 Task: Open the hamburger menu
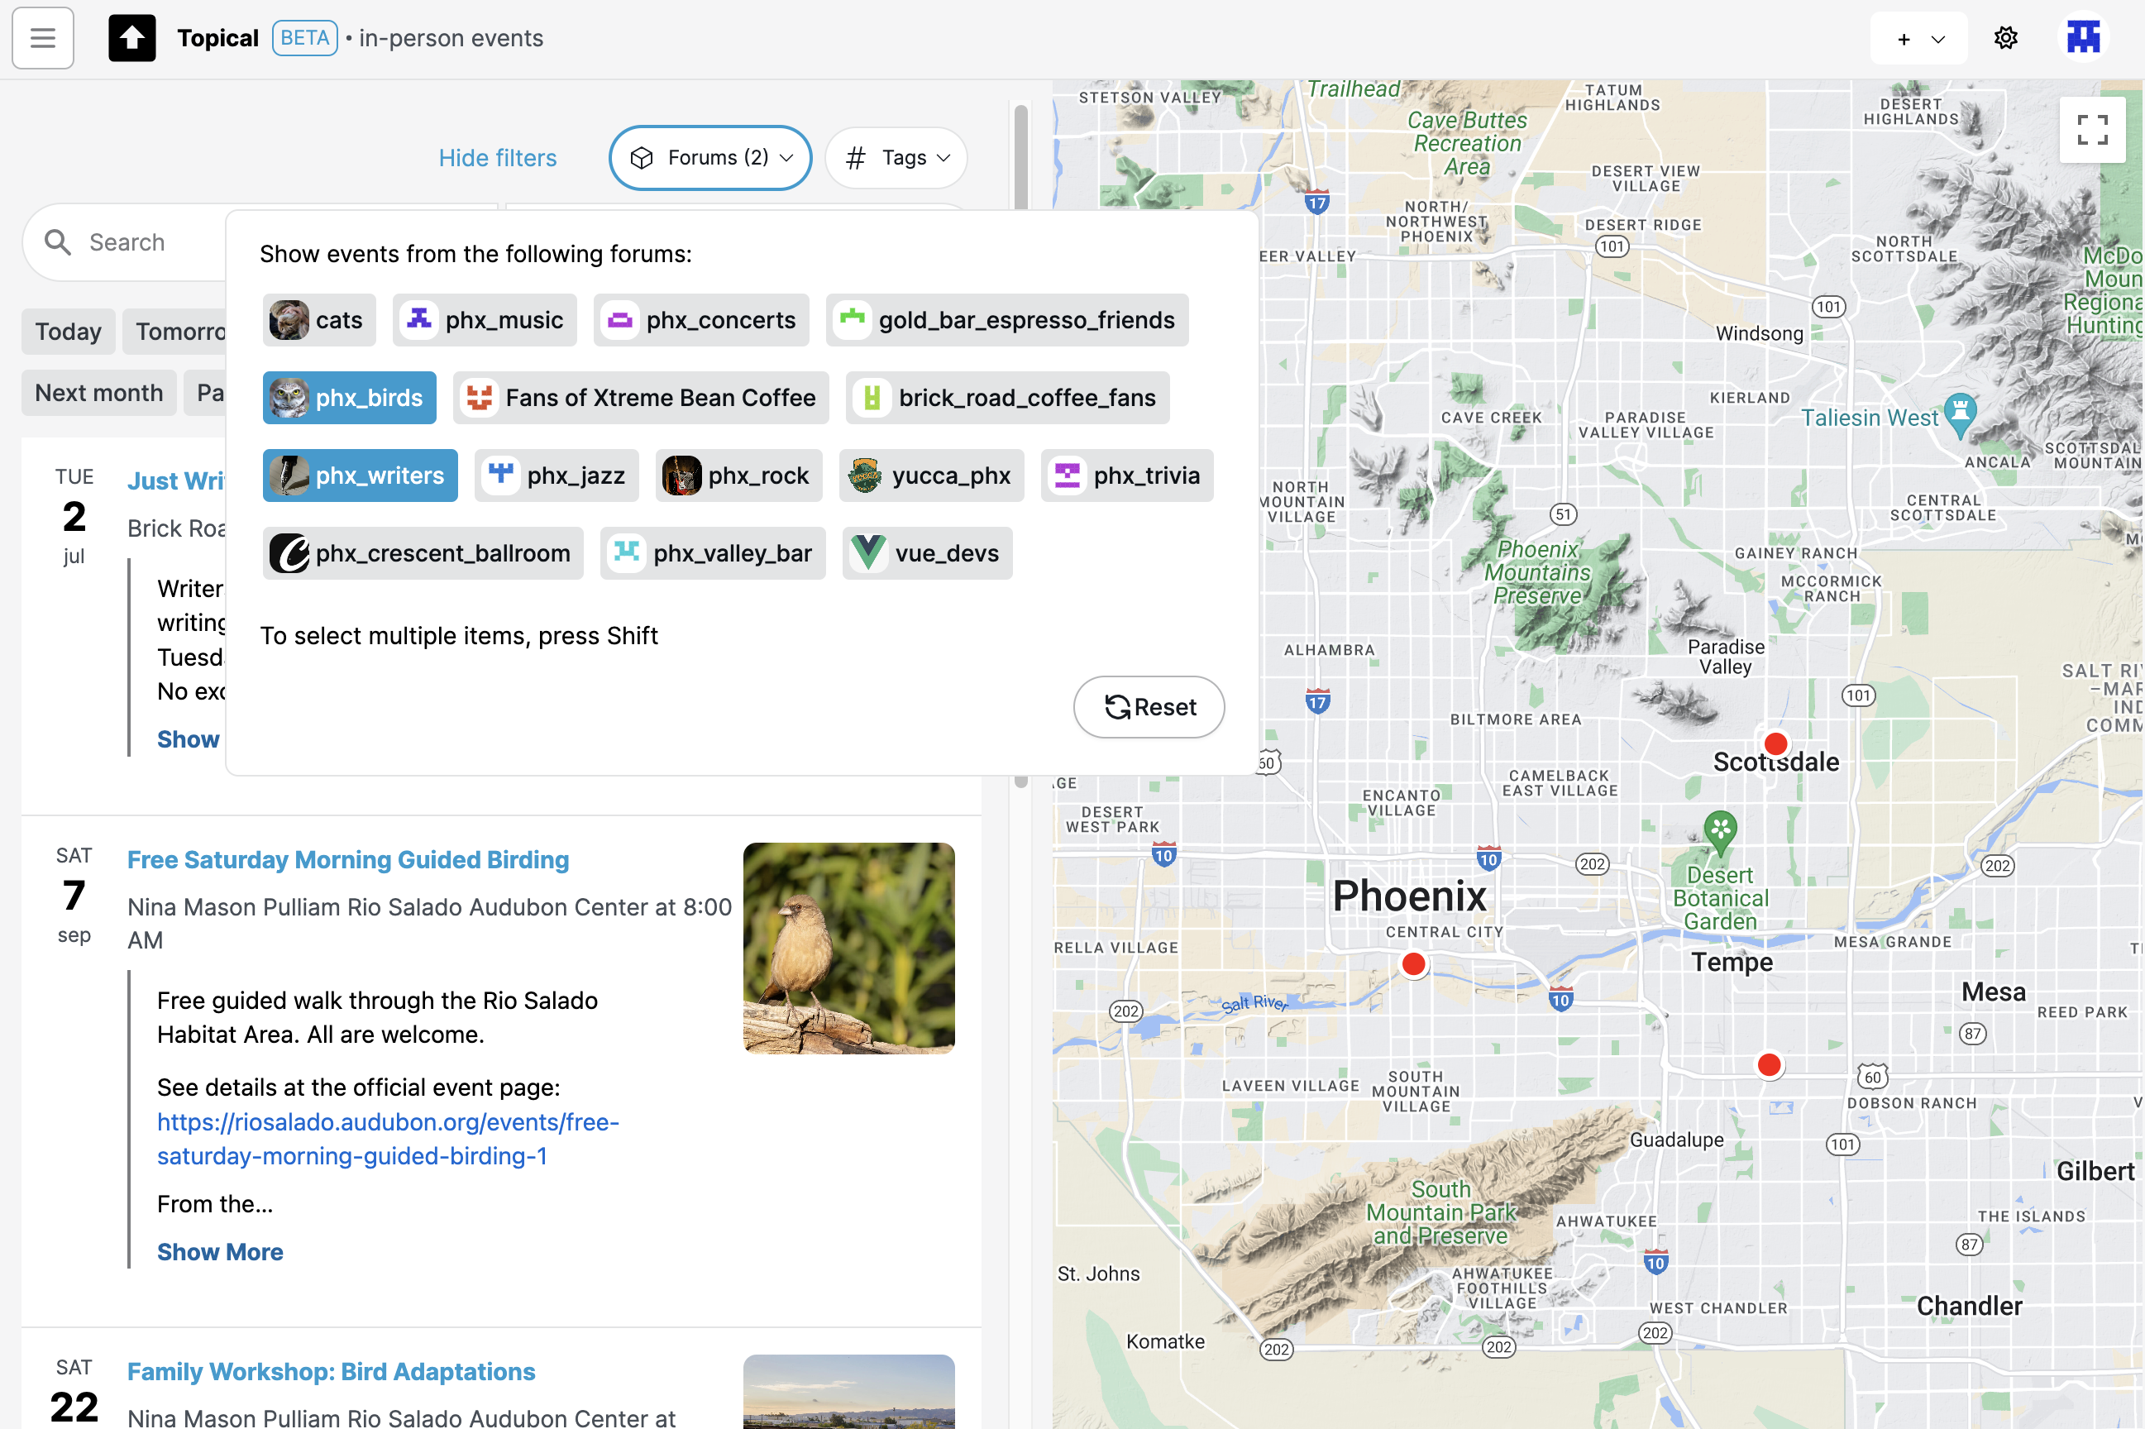(43, 38)
